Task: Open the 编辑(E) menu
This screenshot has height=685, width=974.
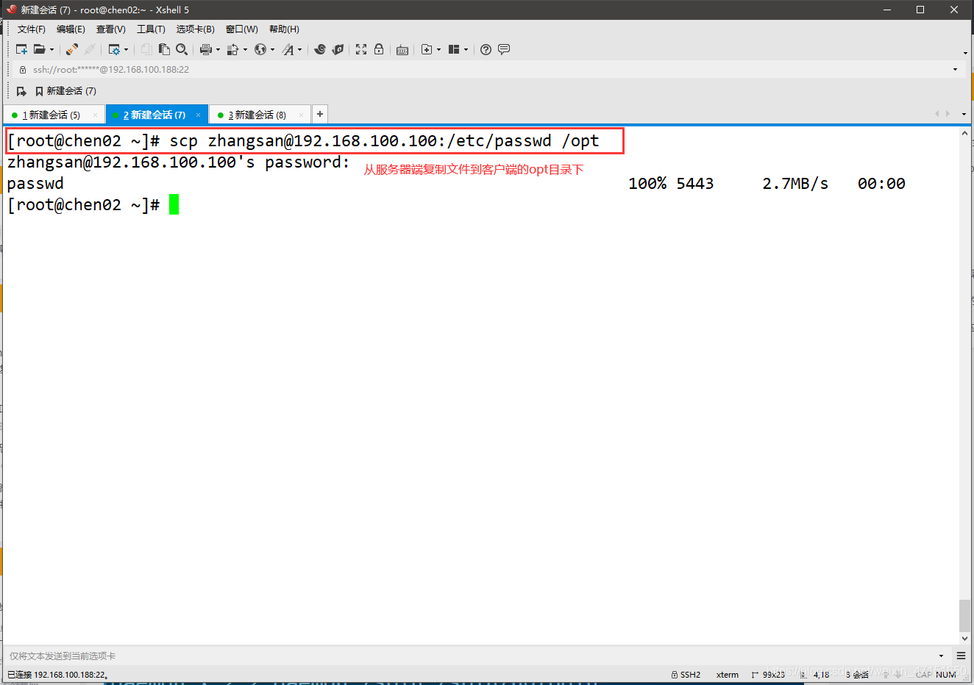Action: click(71, 29)
